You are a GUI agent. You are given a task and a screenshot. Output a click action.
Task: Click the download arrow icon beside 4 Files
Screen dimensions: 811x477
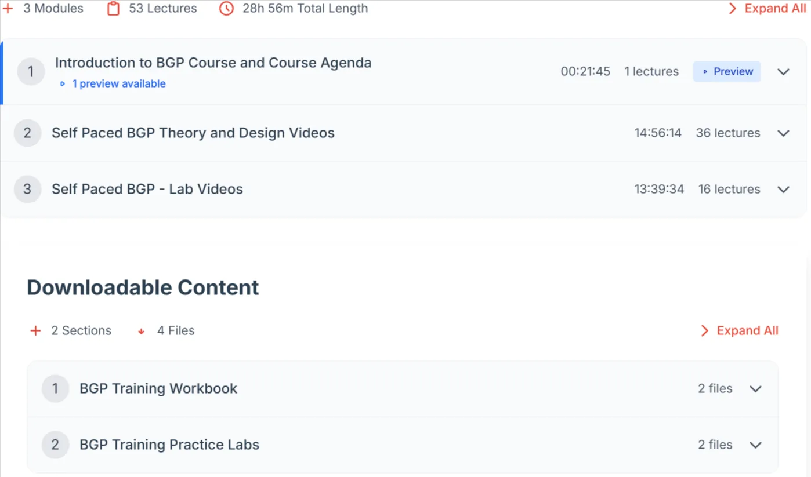click(141, 332)
